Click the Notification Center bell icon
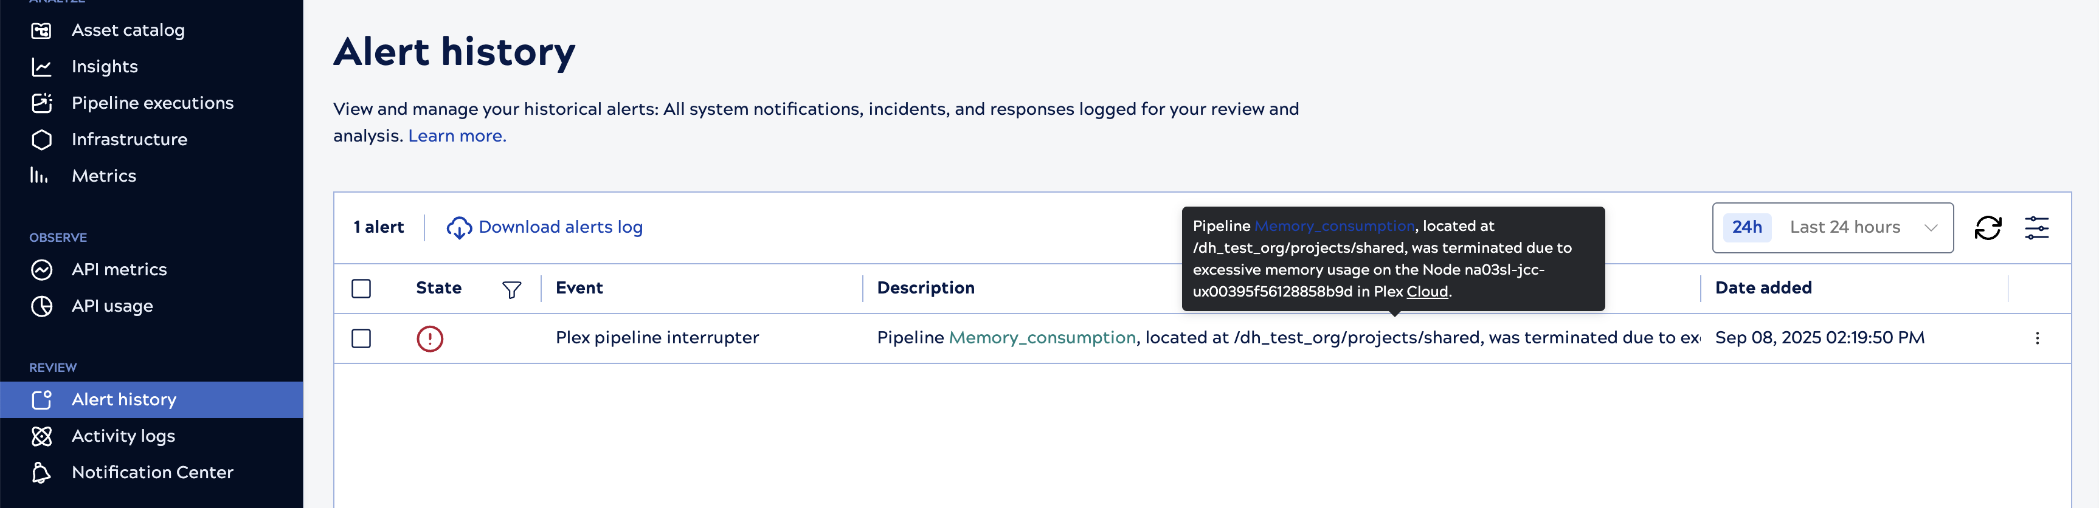The width and height of the screenshot is (2099, 508). click(41, 473)
